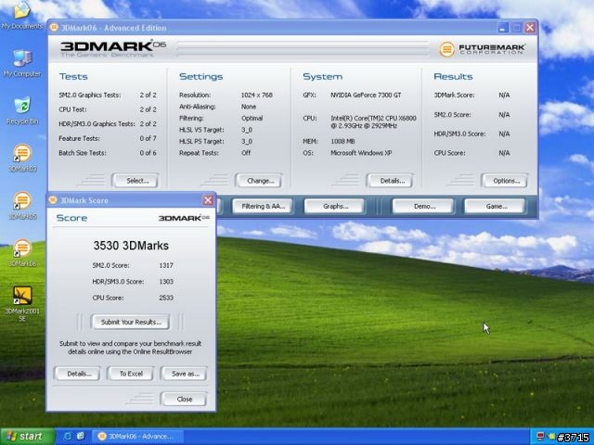Click Close button in Score dialog
This screenshot has width=594, height=445.
pos(184,399)
